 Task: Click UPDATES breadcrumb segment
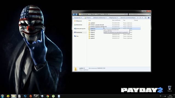pyautogui.click(x=106, y=14)
